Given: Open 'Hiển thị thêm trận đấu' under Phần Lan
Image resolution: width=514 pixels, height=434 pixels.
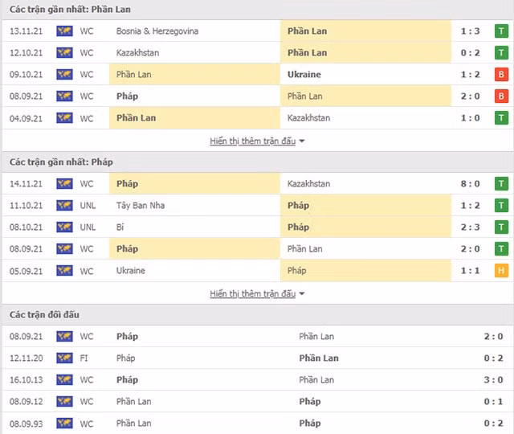Looking at the screenshot, I should tap(253, 141).
